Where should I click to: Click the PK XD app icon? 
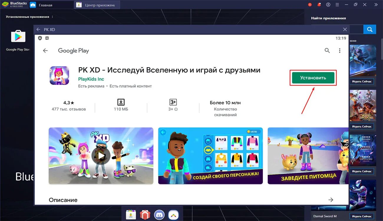point(59,76)
